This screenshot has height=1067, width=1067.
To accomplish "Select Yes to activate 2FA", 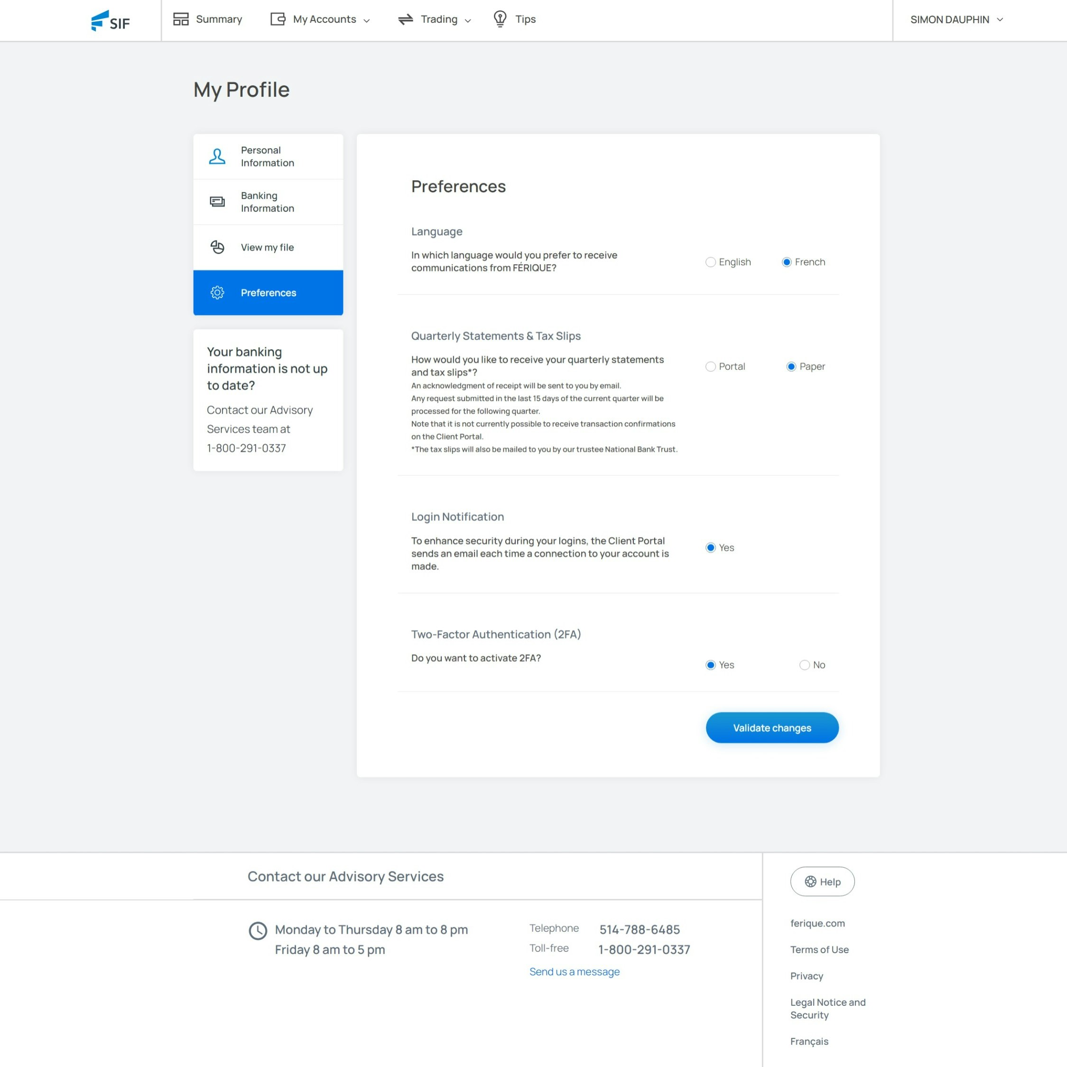I will pos(710,665).
